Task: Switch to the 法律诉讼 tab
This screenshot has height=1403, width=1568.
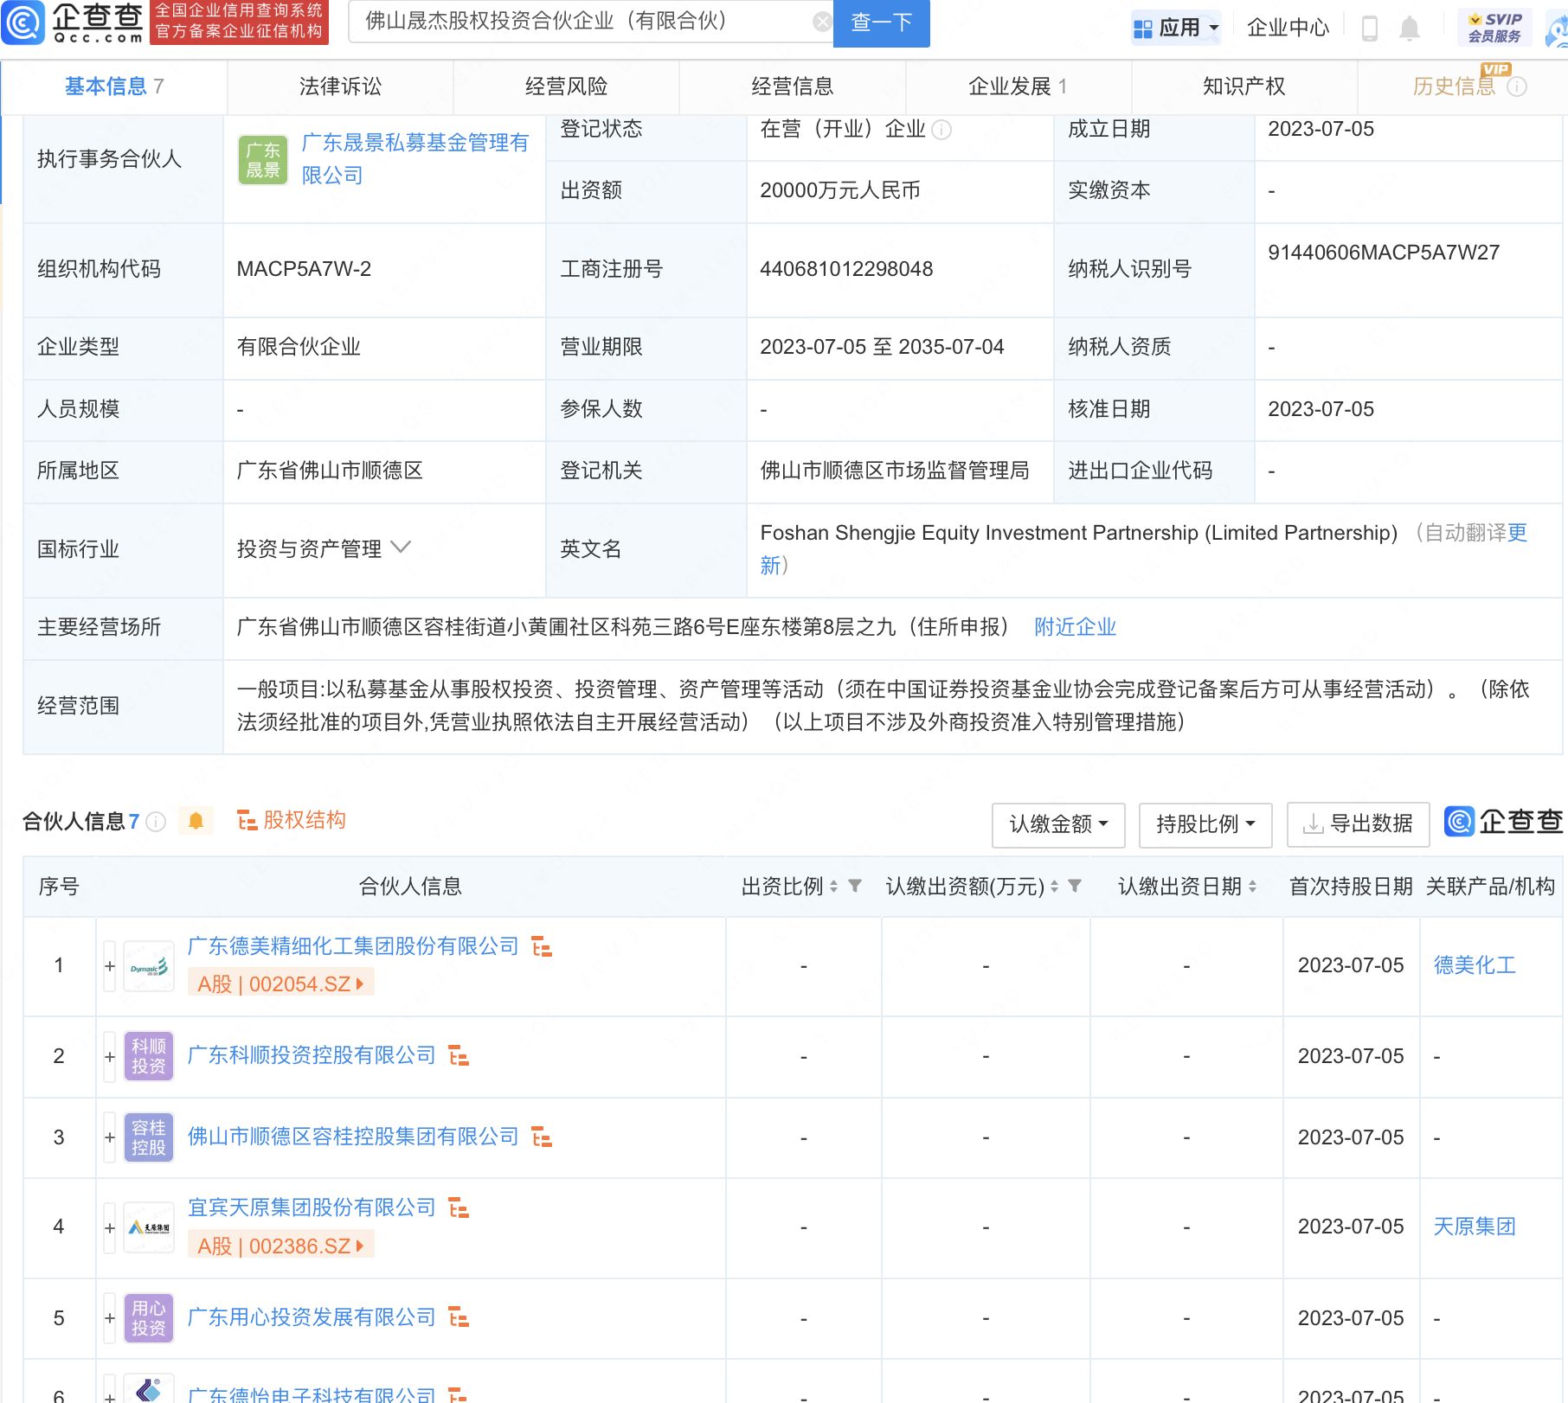Action: (x=340, y=86)
